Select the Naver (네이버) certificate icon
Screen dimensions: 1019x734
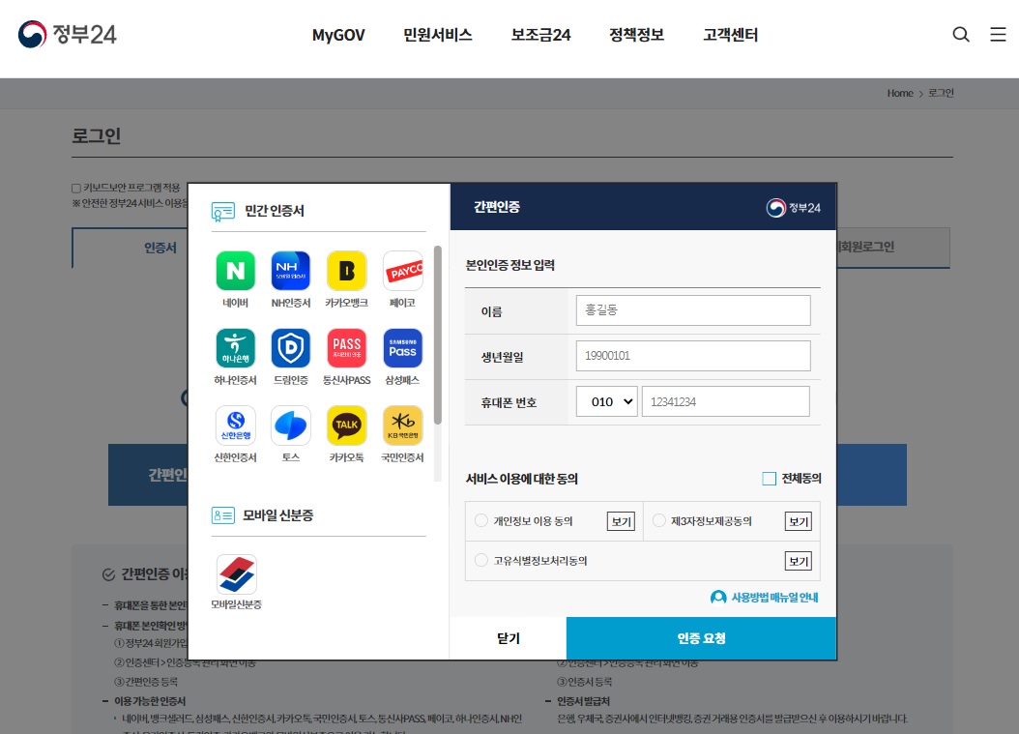[235, 271]
